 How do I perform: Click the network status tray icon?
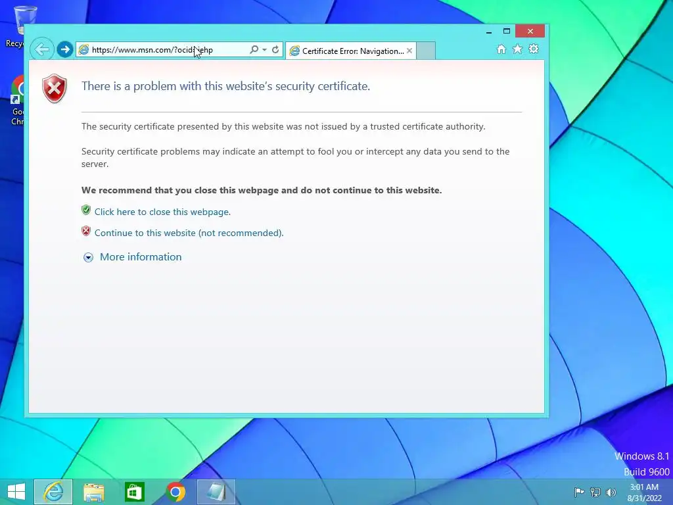[x=595, y=492]
